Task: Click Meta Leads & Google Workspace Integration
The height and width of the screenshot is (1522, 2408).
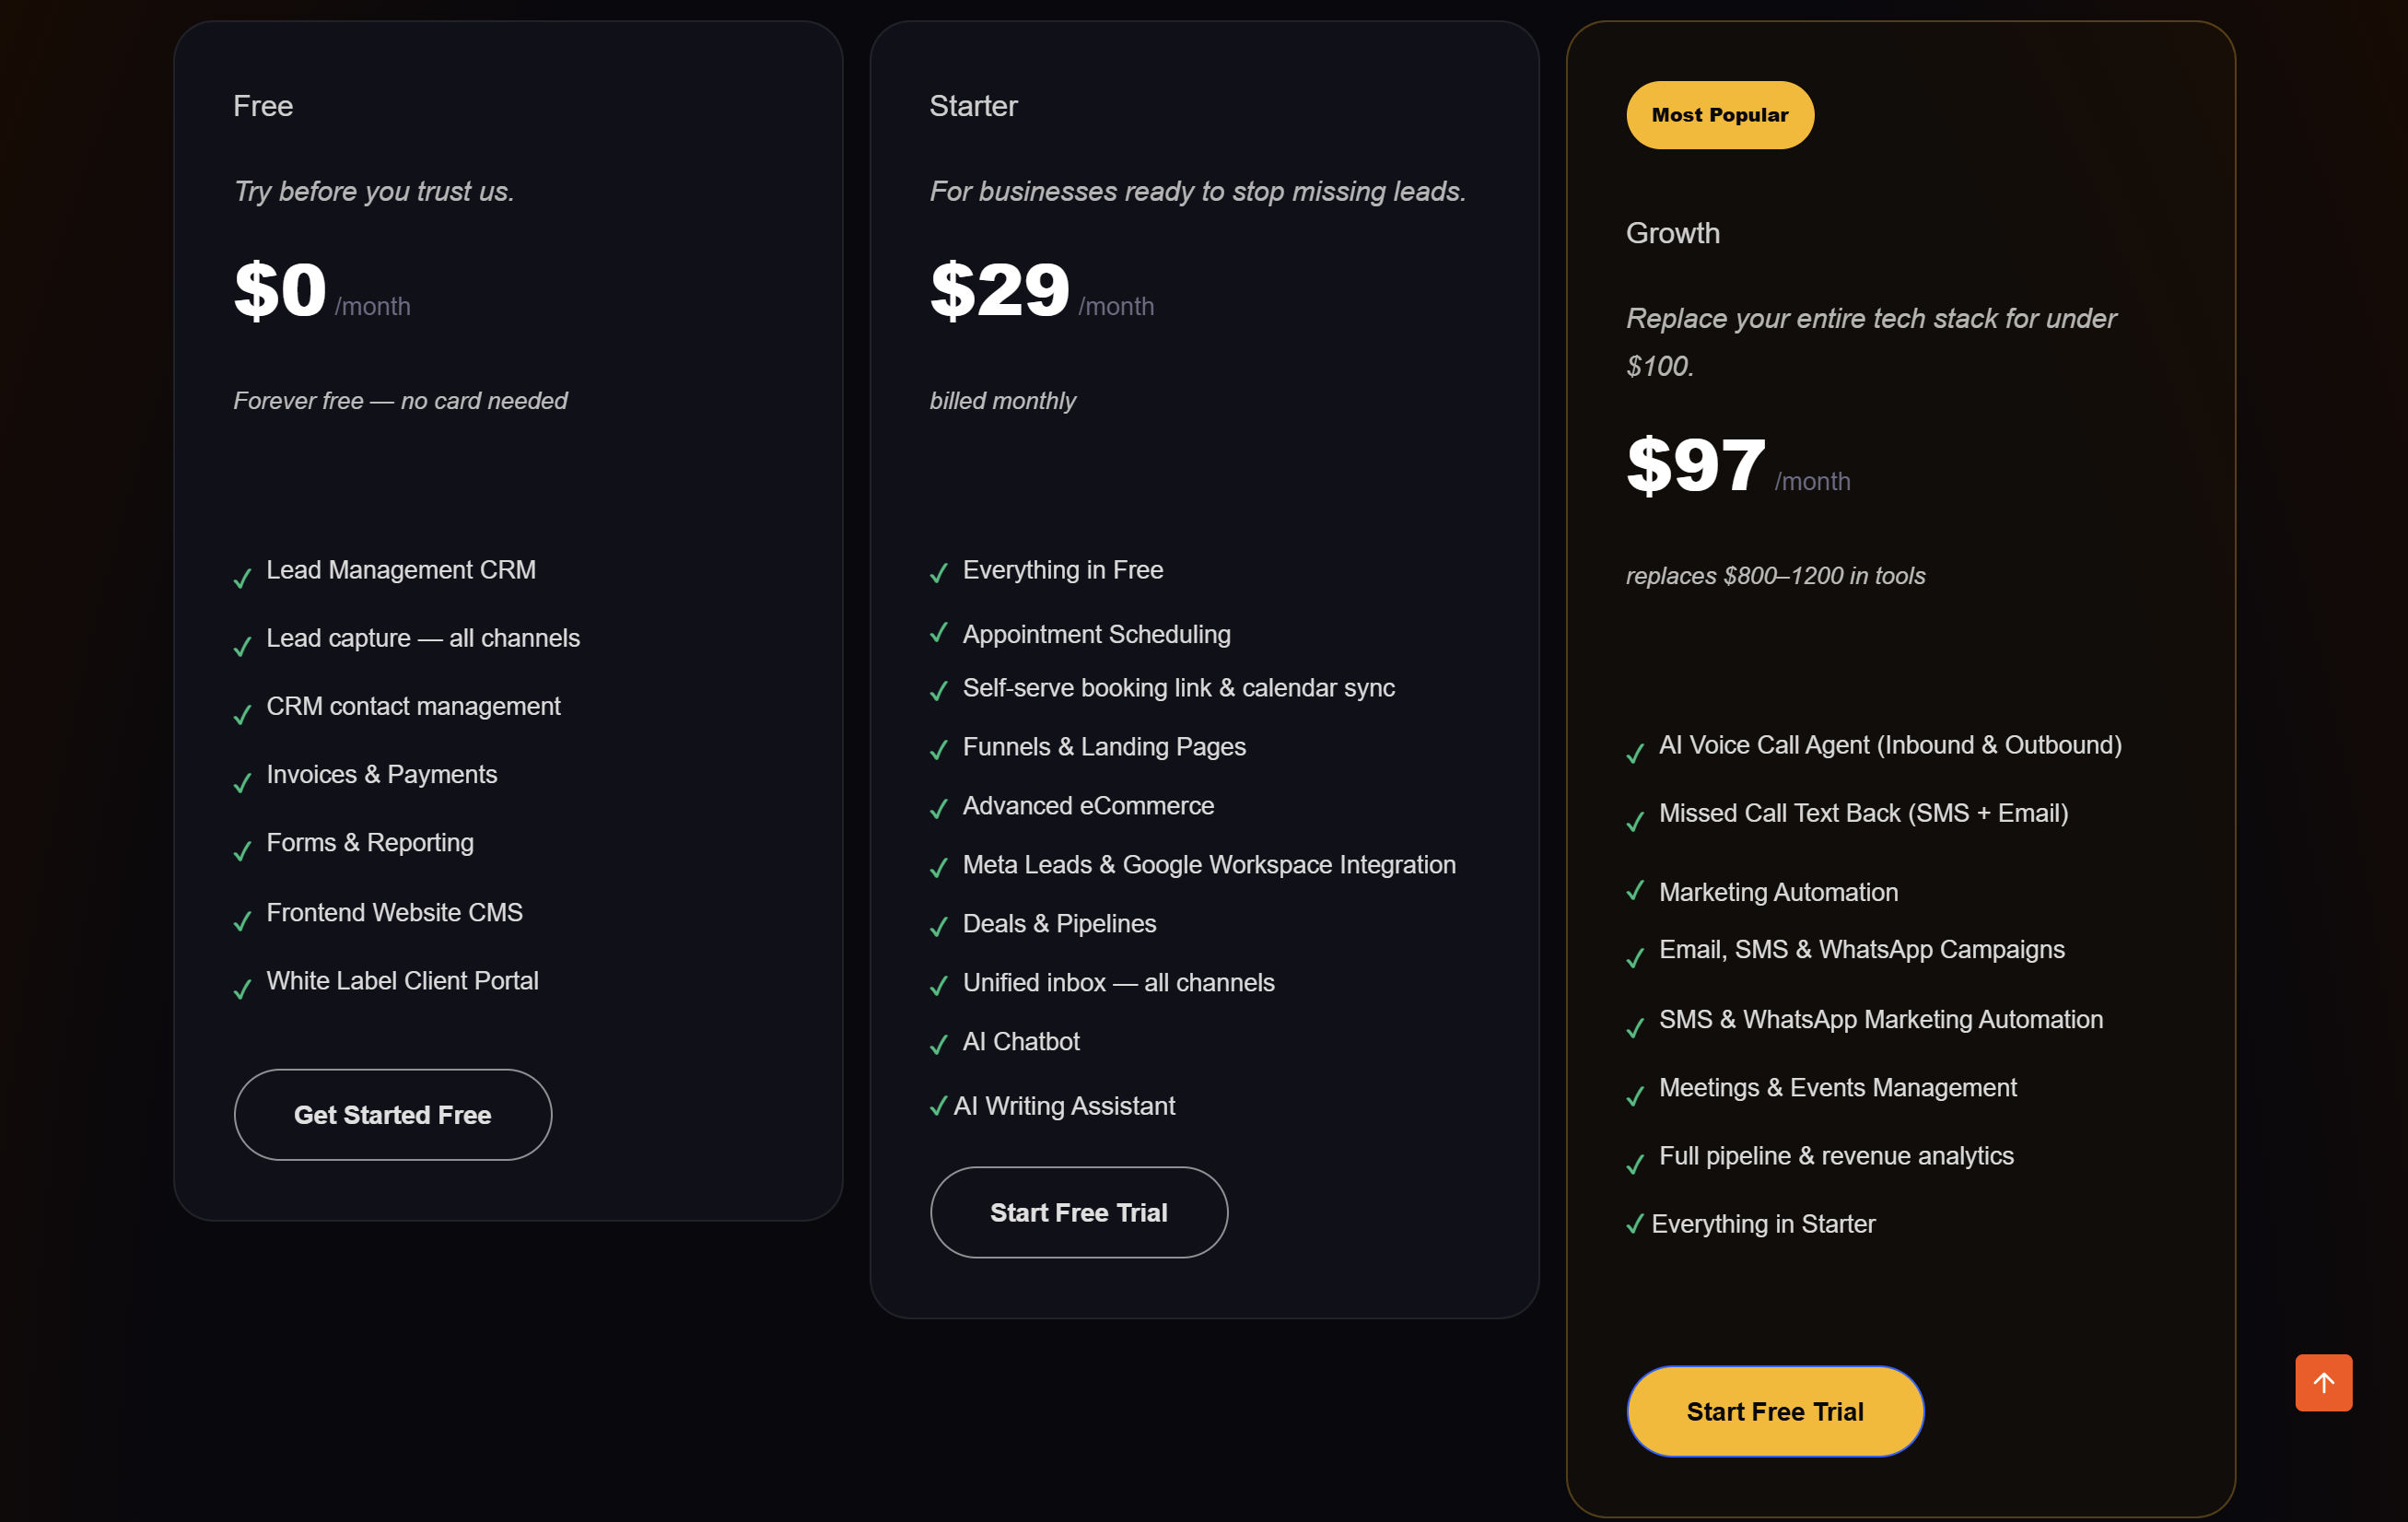Action: (1208, 864)
